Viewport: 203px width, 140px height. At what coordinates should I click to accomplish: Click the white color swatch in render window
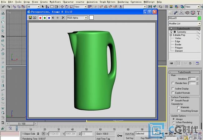[91, 17]
